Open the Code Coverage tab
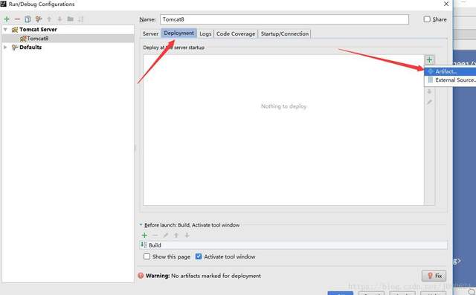Viewport: 476px width, 295px height. click(236, 33)
